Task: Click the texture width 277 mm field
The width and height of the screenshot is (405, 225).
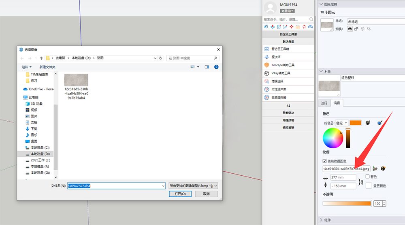Action: point(343,177)
